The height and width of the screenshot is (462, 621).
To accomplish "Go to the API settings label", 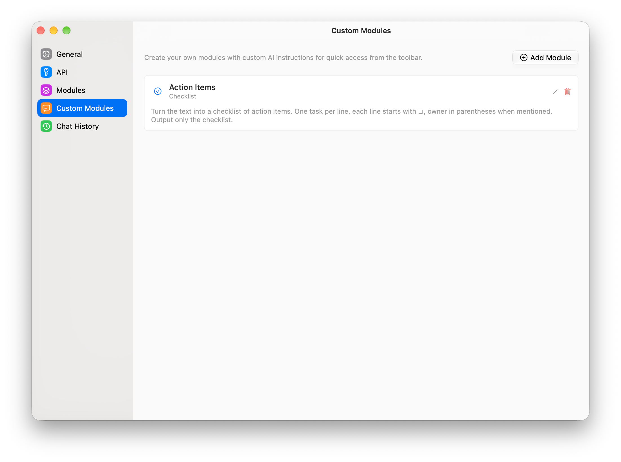I will point(62,72).
